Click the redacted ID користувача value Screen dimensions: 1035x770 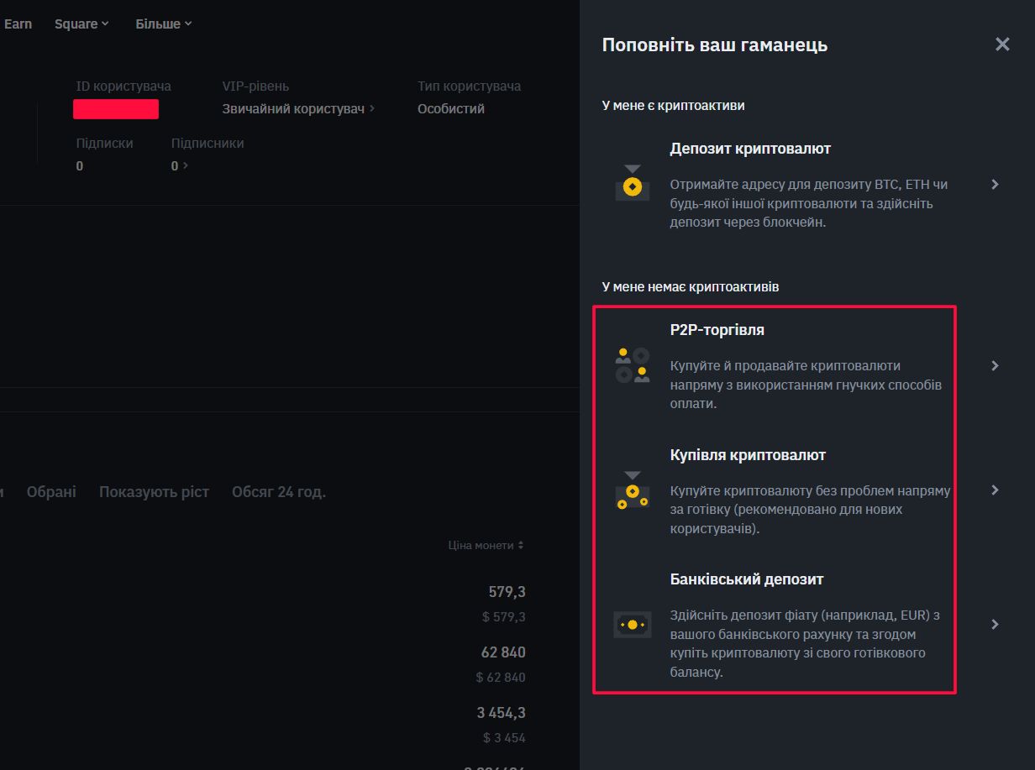point(116,108)
